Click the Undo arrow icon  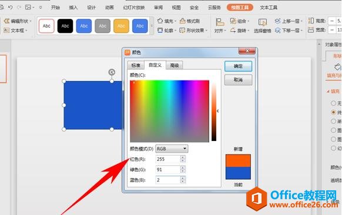[10, 8]
